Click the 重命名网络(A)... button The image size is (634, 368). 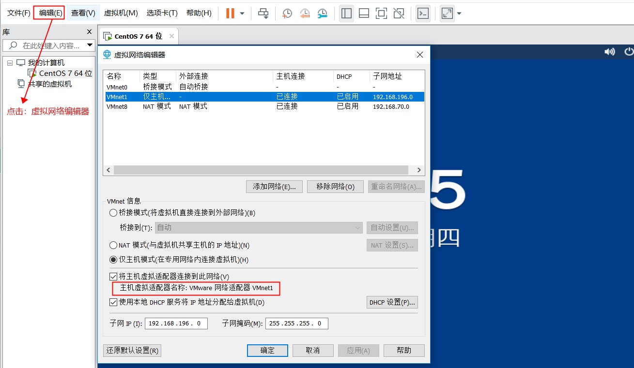coord(396,187)
